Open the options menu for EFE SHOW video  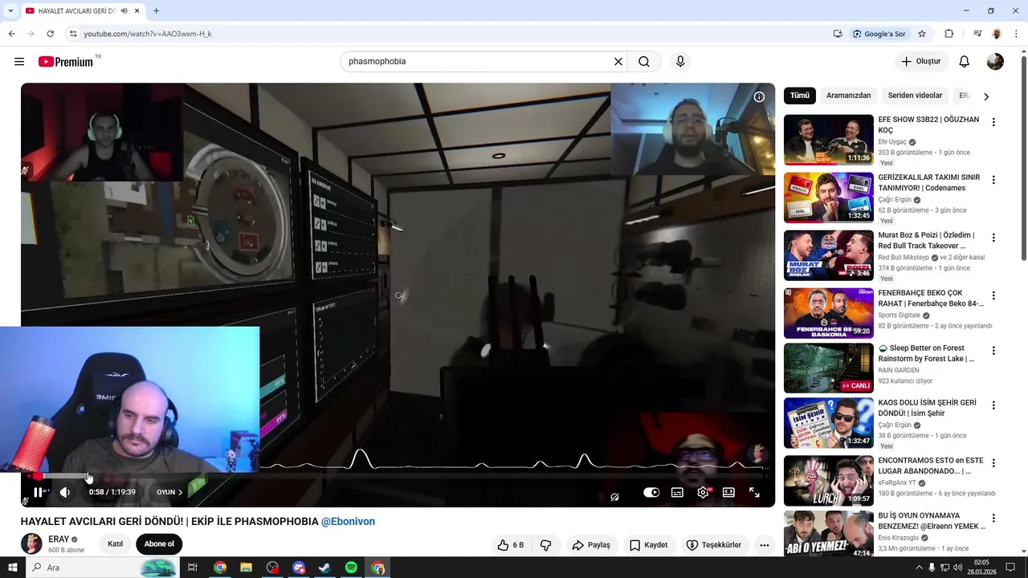(x=993, y=123)
